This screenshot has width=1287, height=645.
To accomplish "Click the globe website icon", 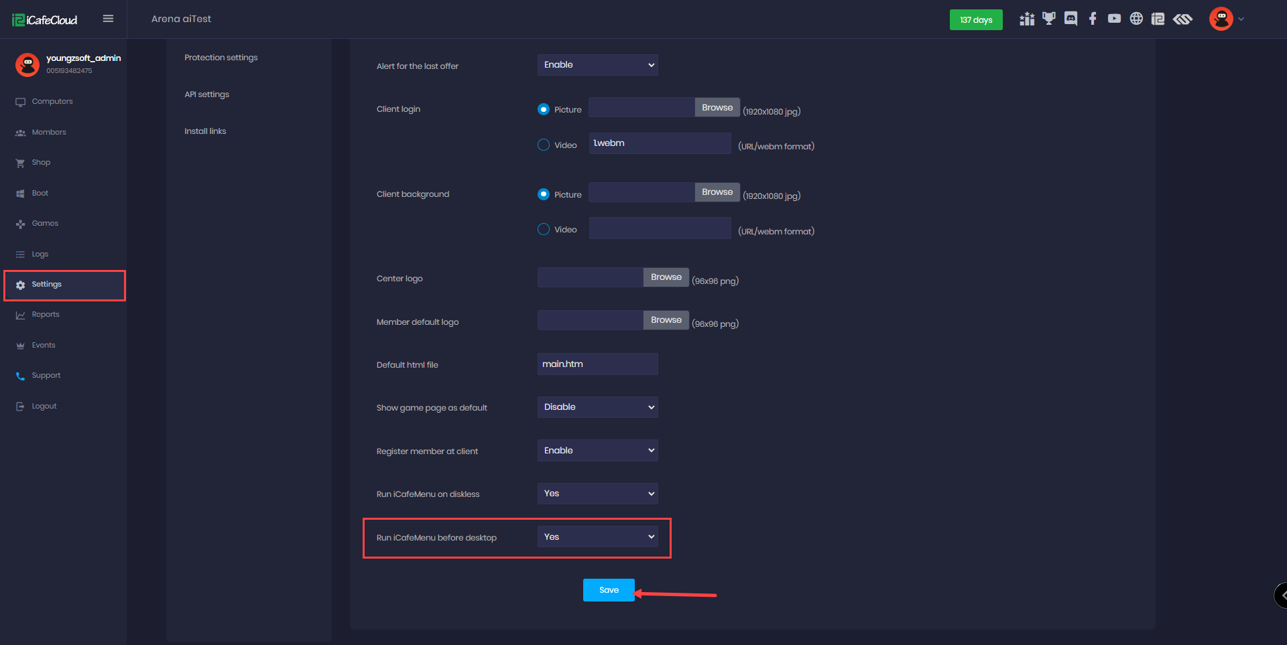I will (1136, 19).
